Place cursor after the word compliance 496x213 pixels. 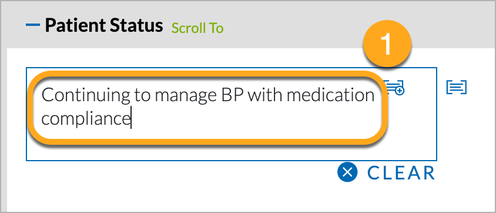(131, 119)
